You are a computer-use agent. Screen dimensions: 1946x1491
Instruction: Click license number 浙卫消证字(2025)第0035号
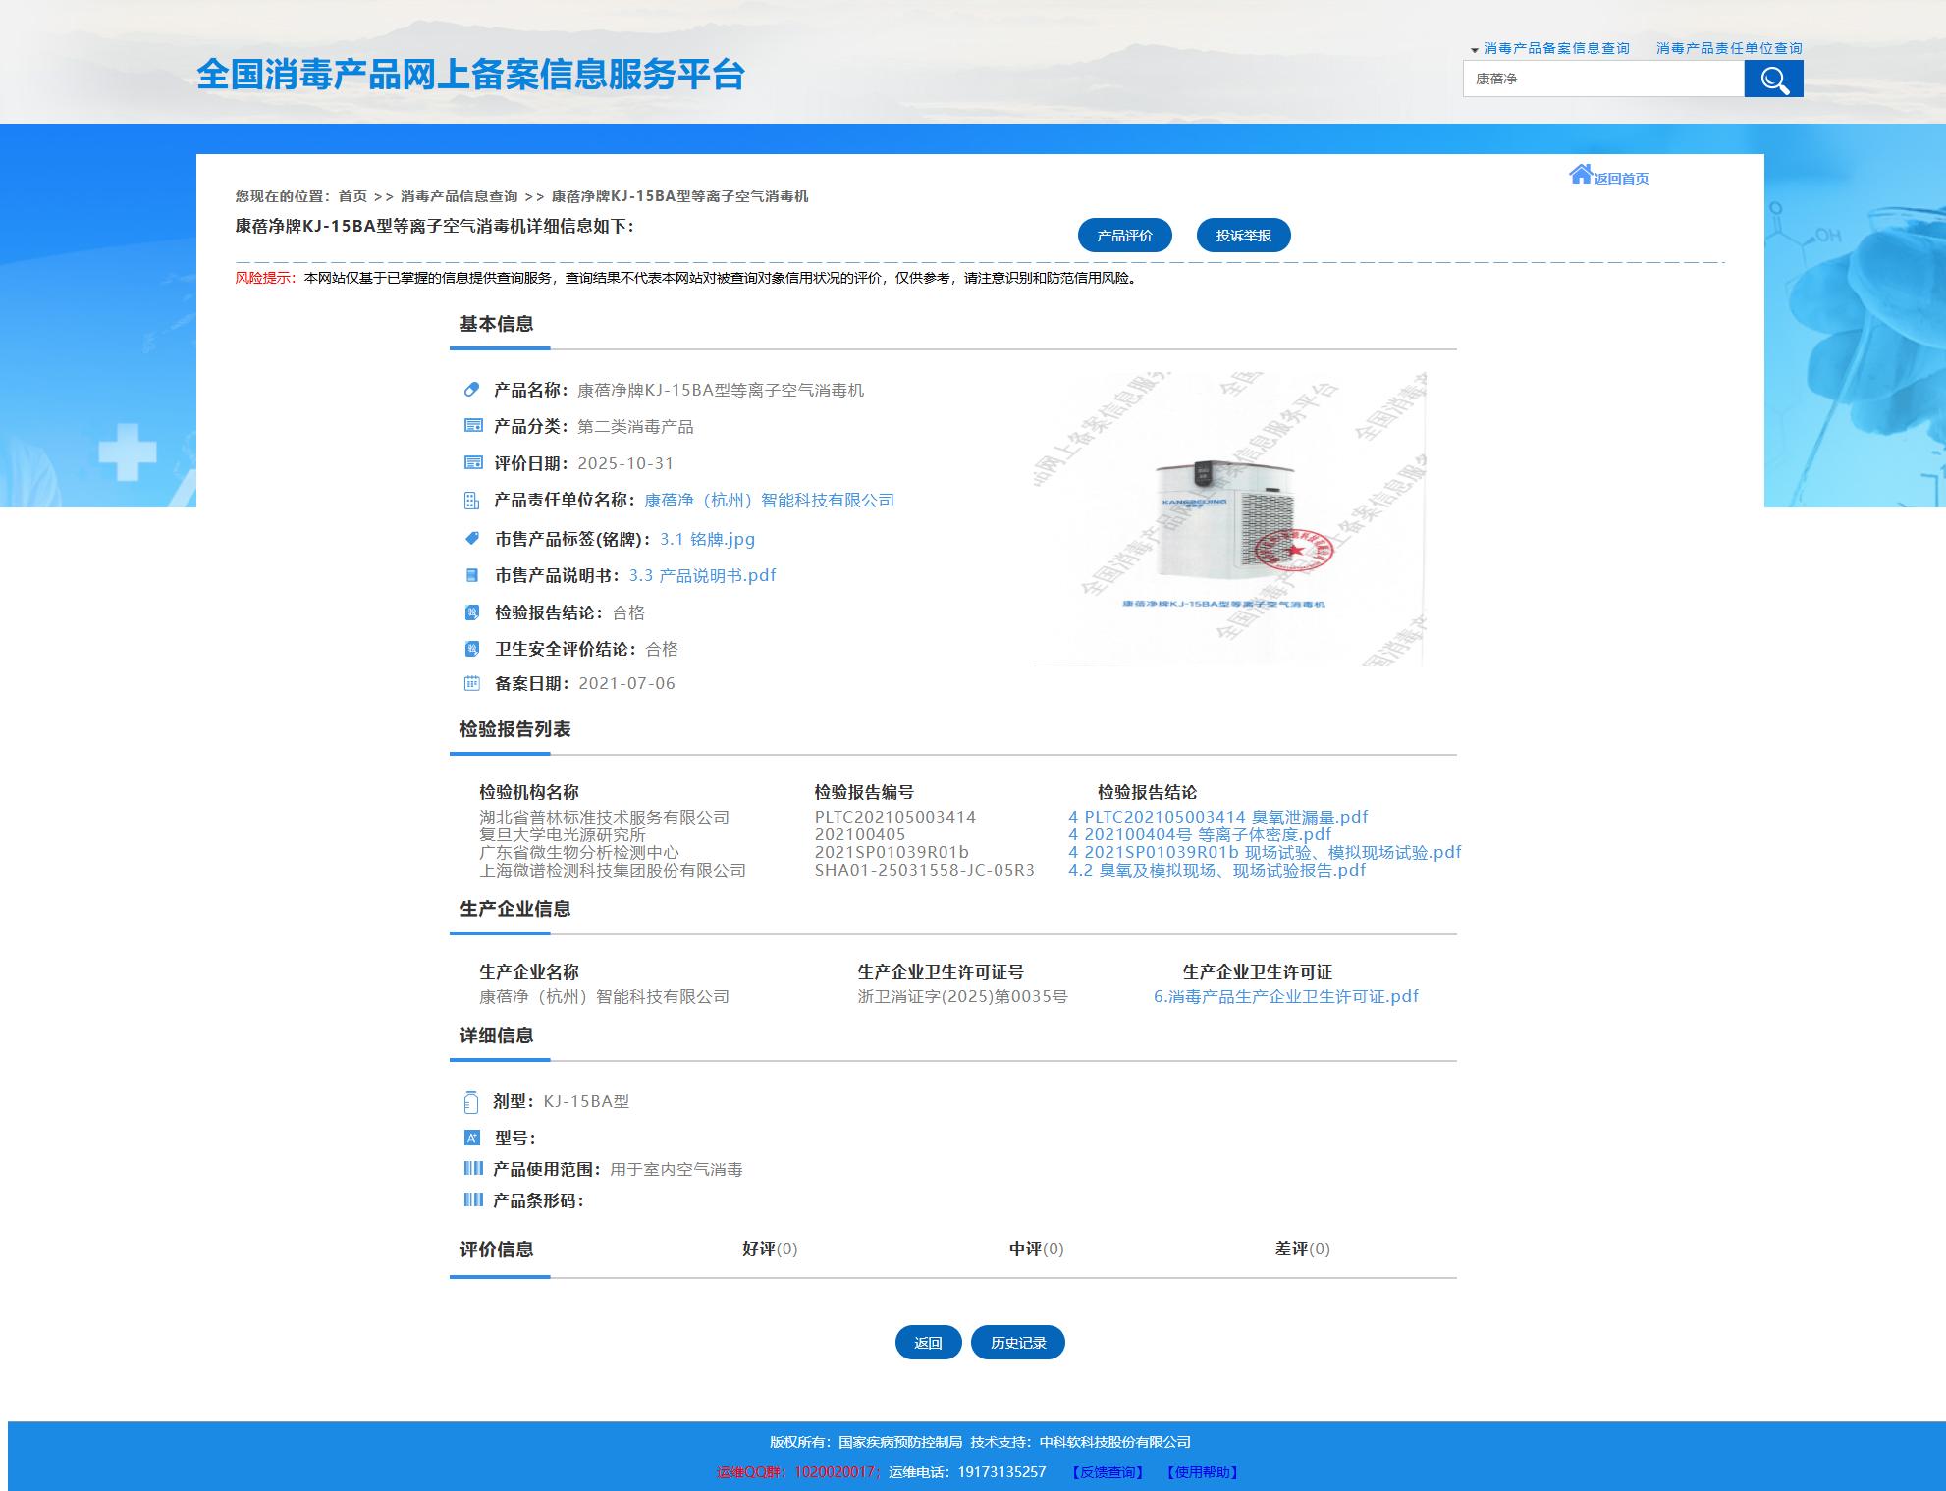coord(962,996)
